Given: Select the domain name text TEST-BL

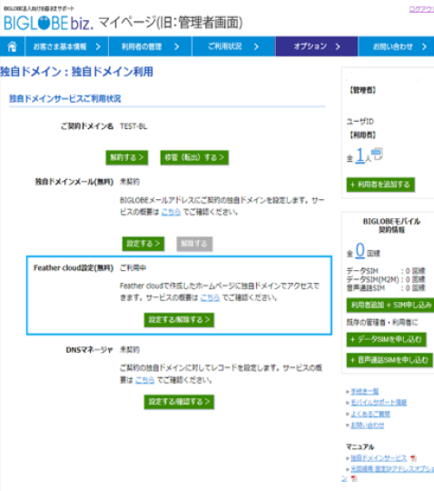Looking at the screenshot, I should pyautogui.click(x=133, y=126).
